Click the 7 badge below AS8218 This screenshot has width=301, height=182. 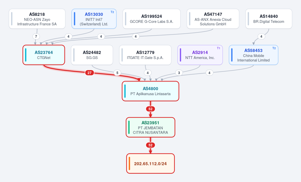click(x=36, y=36)
